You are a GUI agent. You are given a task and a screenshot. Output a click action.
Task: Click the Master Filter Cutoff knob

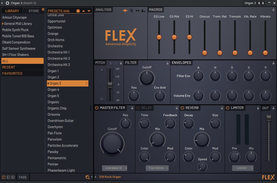(x=112, y=144)
